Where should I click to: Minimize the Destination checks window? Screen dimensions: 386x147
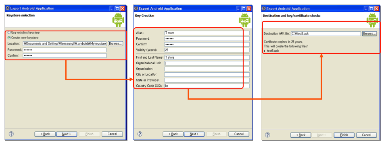(x=366, y=8)
